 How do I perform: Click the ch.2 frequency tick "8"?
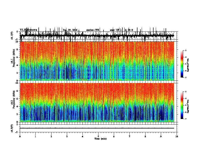[x=17, y=91]
